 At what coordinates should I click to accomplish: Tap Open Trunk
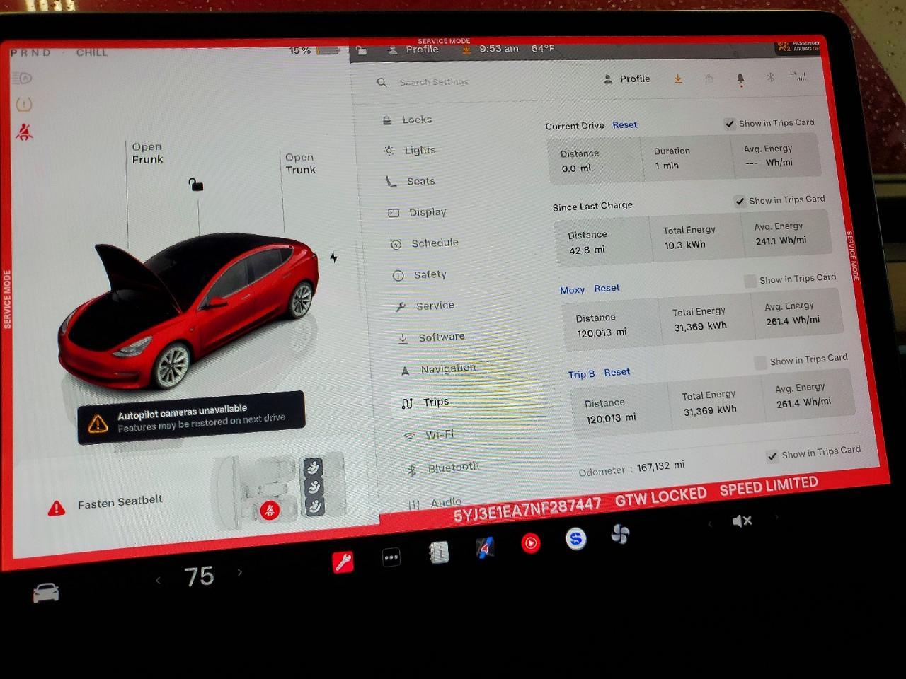[x=300, y=163]
